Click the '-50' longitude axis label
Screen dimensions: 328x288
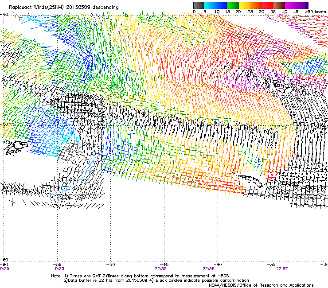[110, 265]
